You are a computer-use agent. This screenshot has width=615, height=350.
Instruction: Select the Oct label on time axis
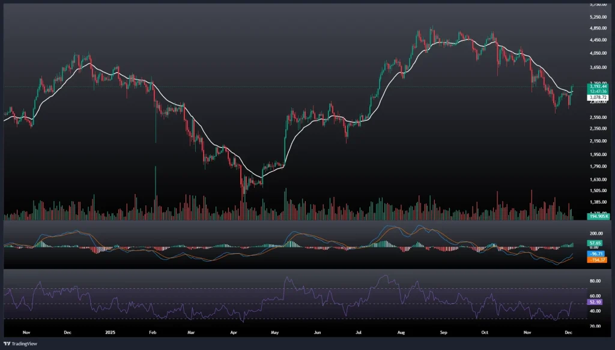pyautogui.click(x=485, y=331)
